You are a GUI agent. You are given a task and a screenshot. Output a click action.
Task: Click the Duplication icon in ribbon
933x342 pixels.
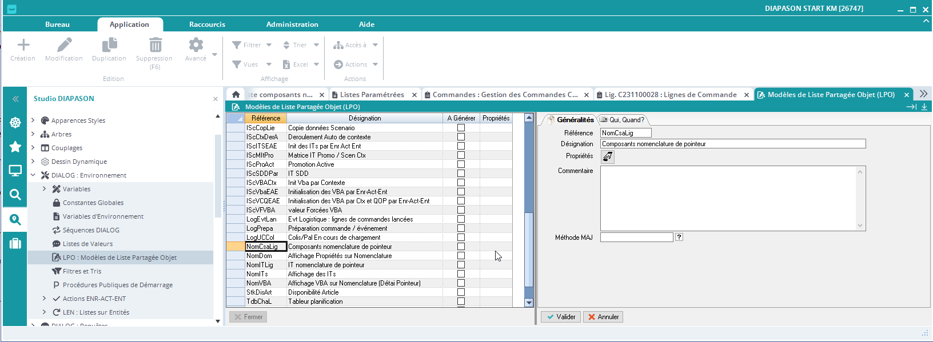coord(109,45)
